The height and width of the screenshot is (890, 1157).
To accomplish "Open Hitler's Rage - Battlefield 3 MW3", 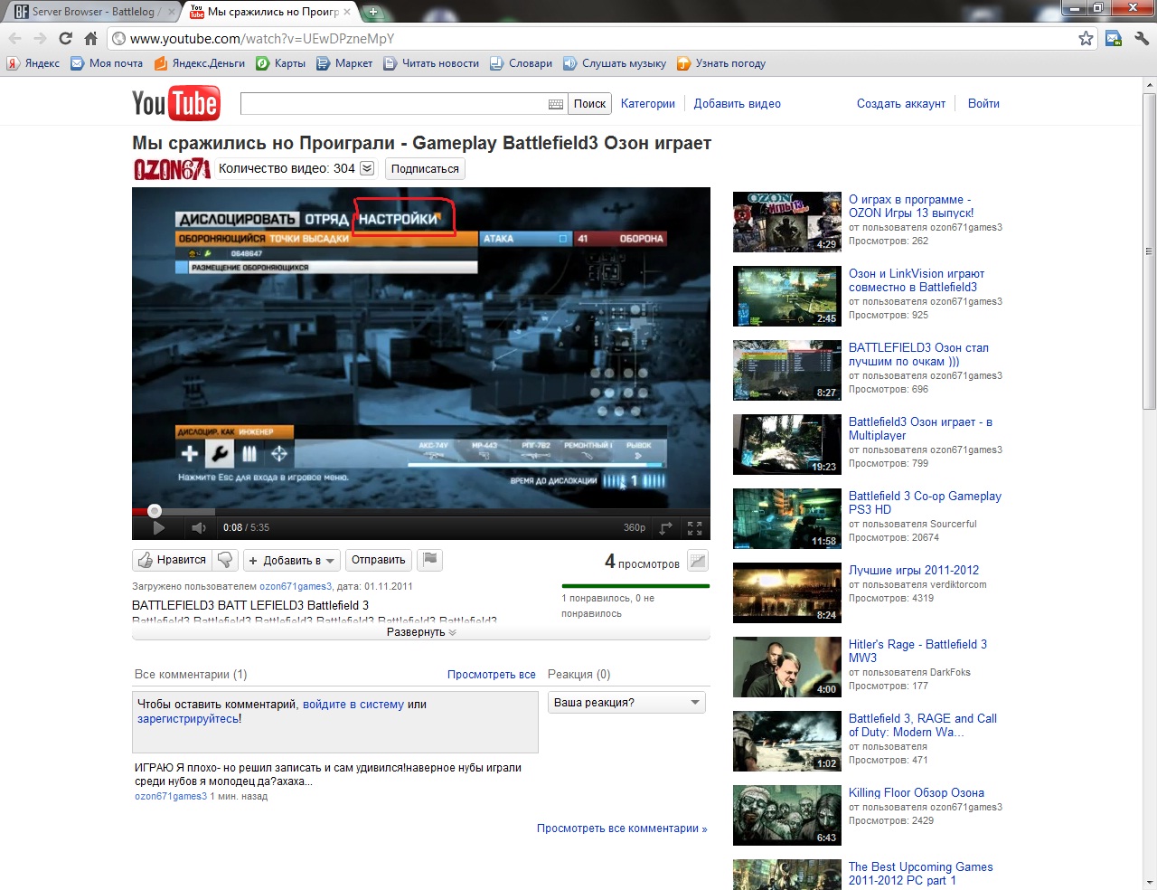I will pos(917,651).
